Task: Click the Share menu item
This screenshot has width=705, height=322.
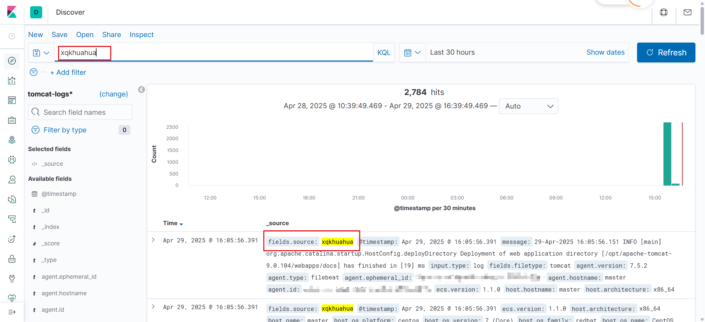Action: pos(111,35)
